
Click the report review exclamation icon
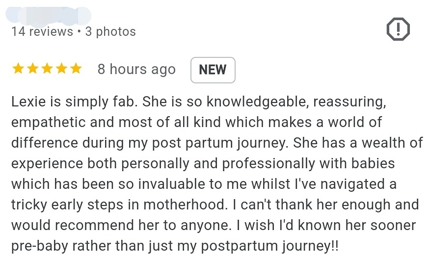pyautogui.click(x=398, y=30)
